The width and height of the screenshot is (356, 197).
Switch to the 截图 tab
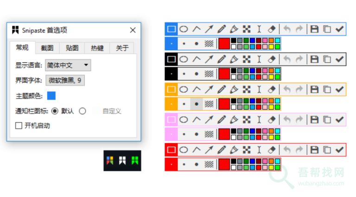click(47, 48)
